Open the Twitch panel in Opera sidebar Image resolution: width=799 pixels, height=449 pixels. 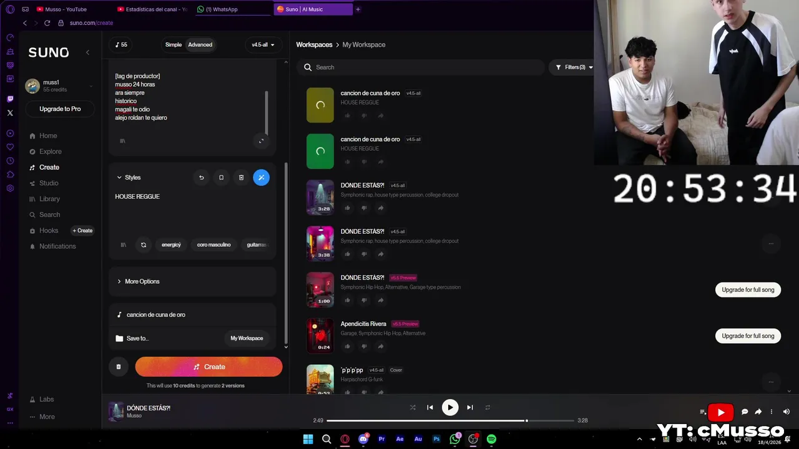[x=10, y=99]
